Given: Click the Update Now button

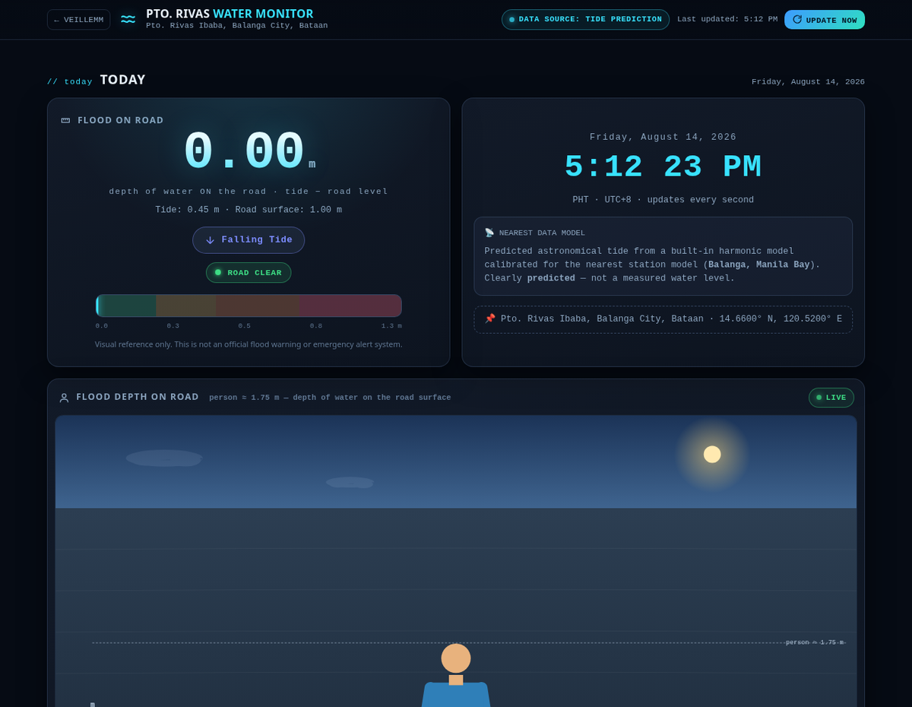Looking at the screenshot, I should [825, 20].
